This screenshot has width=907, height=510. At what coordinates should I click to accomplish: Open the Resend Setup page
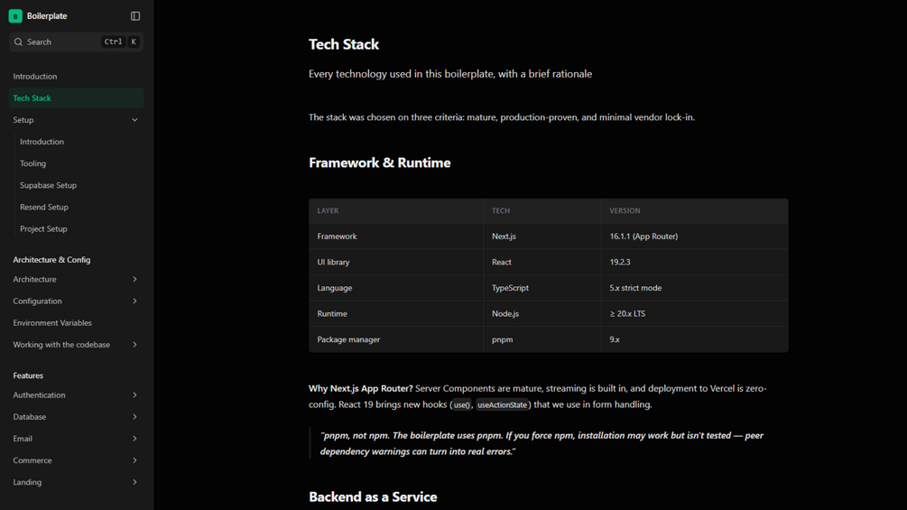click(79, 207)
